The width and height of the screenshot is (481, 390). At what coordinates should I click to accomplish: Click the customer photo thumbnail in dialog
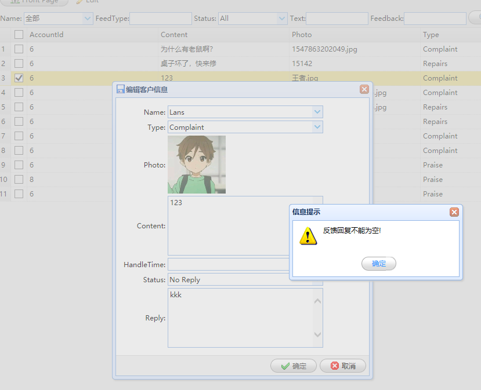click(x=197, y=165)
